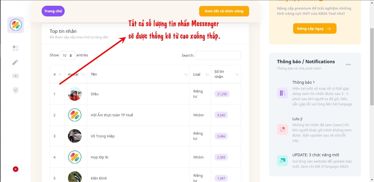Sort table by Loại column
The image size is (374, 182).
click(200, 74)
